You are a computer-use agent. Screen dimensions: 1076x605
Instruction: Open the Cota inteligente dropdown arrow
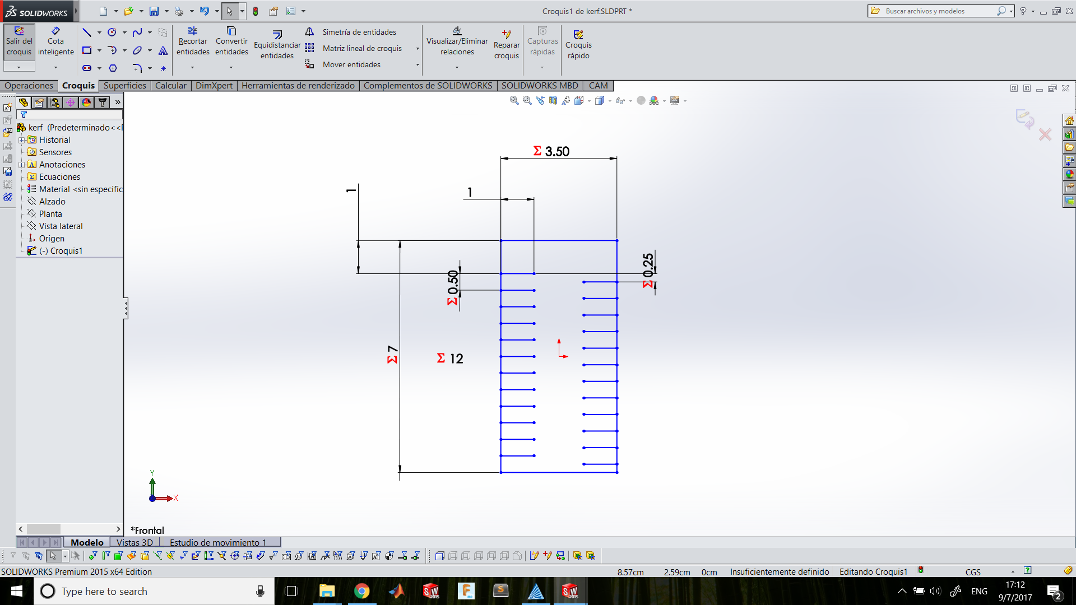click(x=55, y=68)
